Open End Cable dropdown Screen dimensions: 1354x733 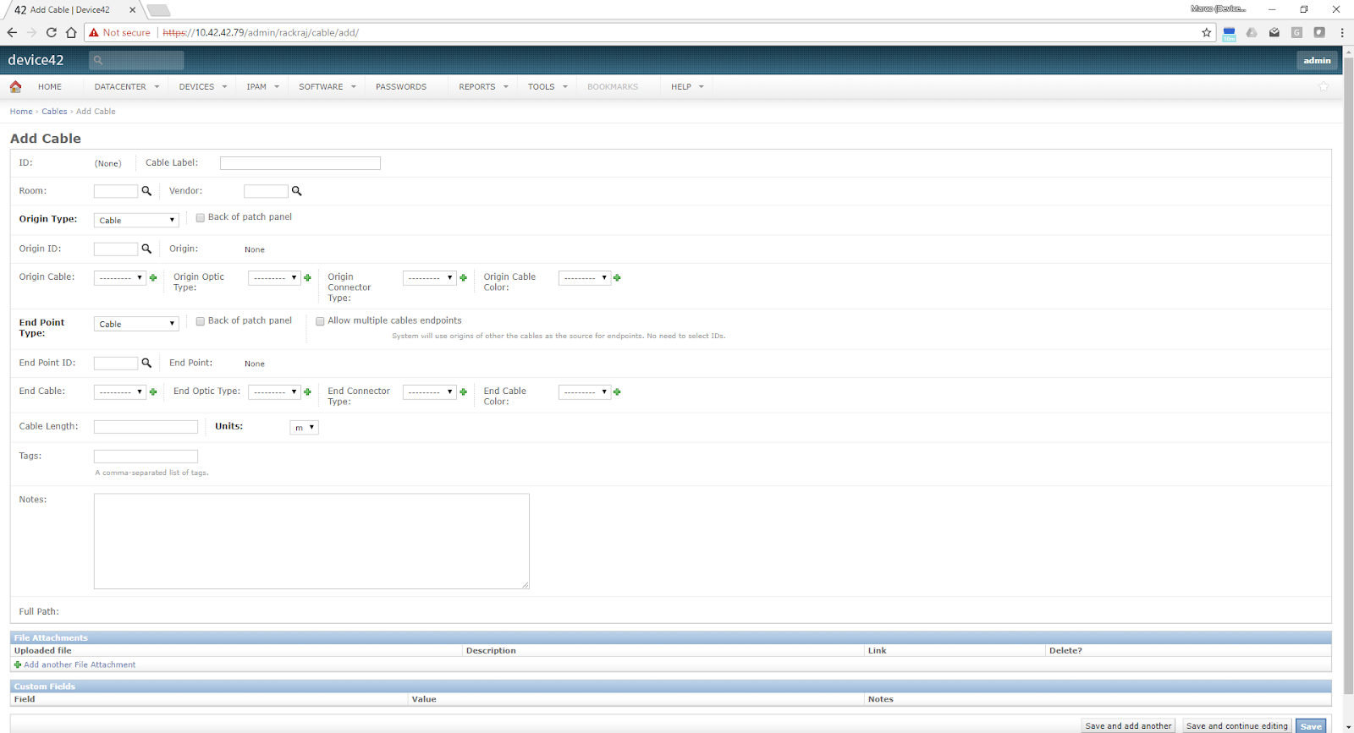tap(120, 391)
